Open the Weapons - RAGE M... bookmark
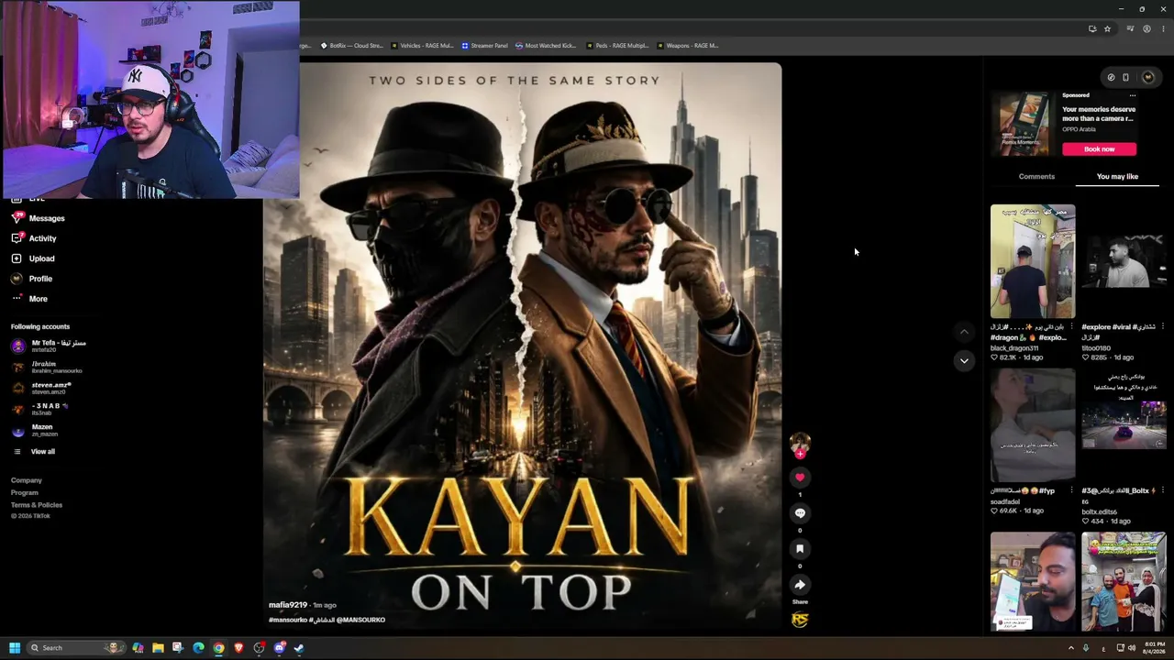Viewport: 1174px width, 660px height. click(x=687, y=45)
